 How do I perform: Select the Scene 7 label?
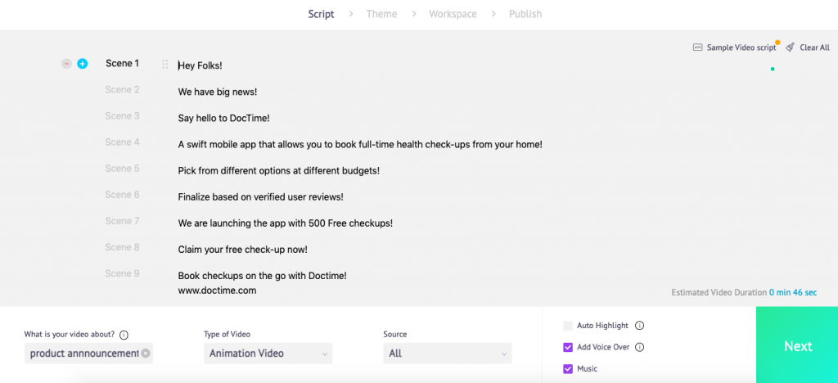tap(123, 221)
